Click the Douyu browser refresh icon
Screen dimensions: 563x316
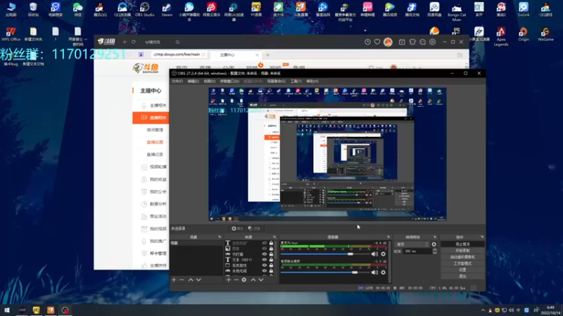tap(134, 42)
